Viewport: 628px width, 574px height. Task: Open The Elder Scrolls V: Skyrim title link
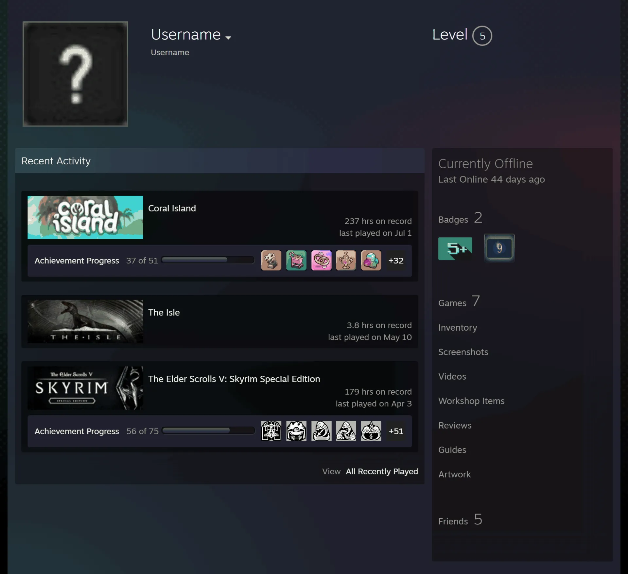pyautogui.click(x=234, y=379)
